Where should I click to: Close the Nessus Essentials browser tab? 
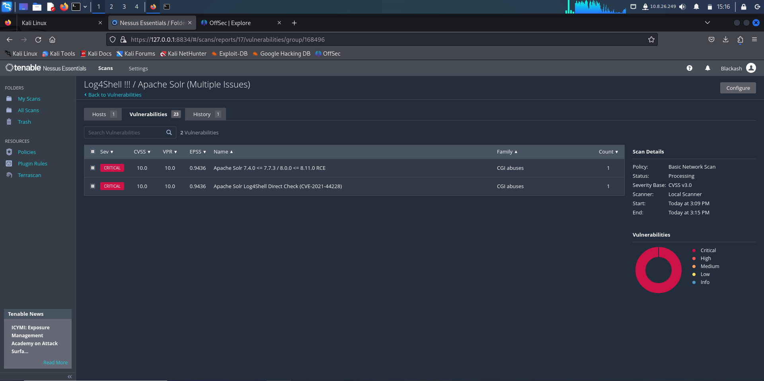[190, 23]
